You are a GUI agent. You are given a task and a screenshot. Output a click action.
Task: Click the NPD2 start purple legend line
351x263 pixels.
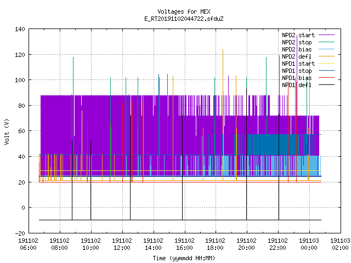tap(326, 35)
